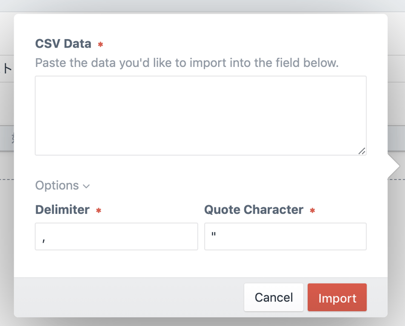The width and height of the screenshot is (405, 326).
Task: Select the Quote Character input field
Action: click(285, 236)
